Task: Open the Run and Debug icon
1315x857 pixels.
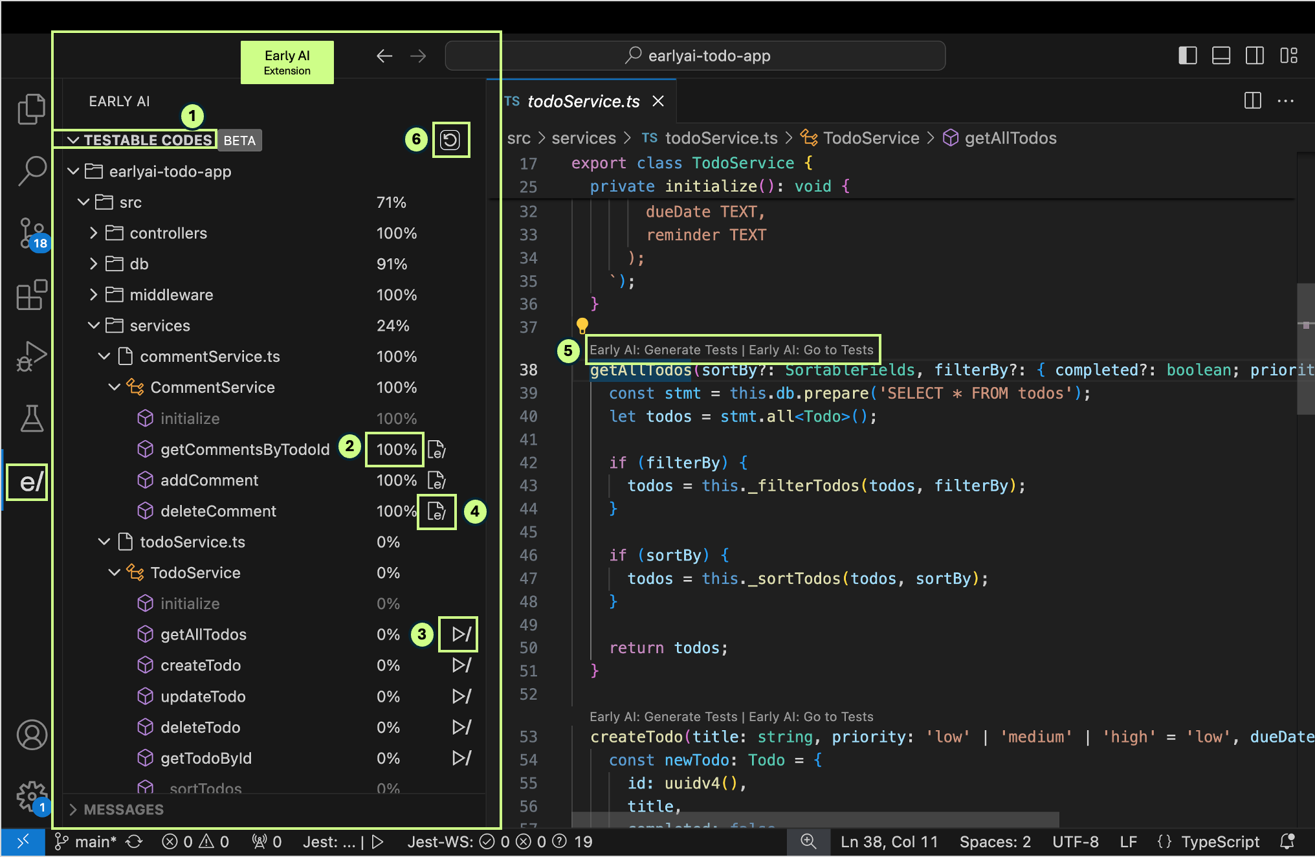Action: point(31,356)
